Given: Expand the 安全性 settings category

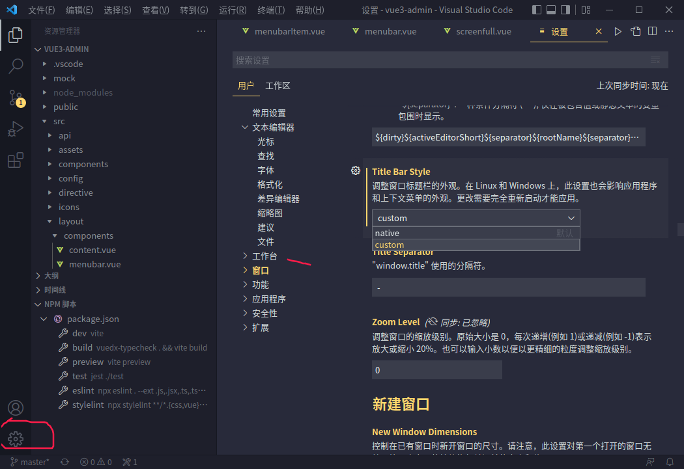Looking at the screenshot, I should coord(245,314).
